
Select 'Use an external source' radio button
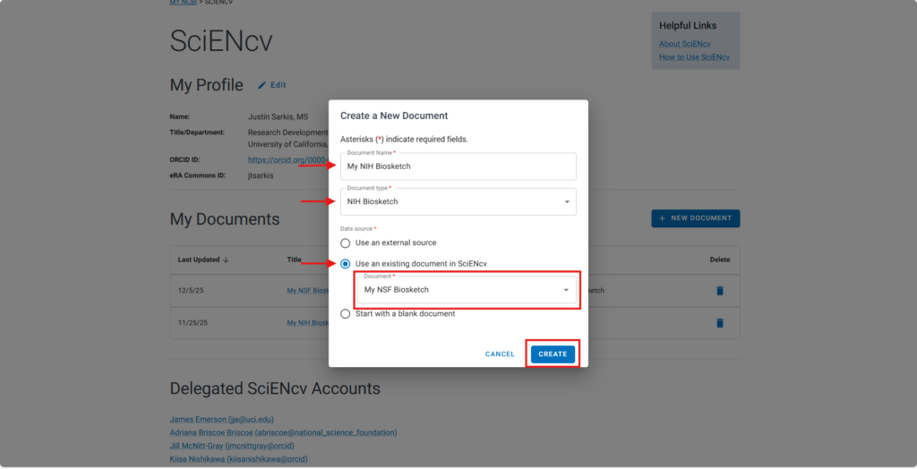pyautogui.click(x=346, y=243)
